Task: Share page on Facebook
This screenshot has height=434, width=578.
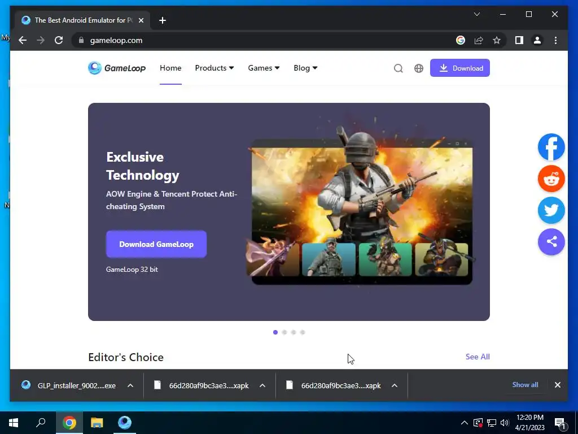Action: coord(551,147)
